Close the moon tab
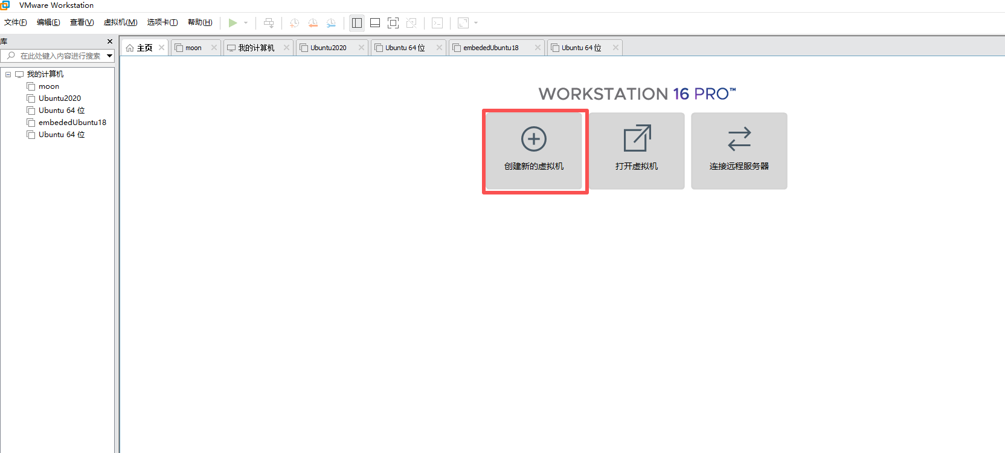Viewport: 1005px width, 453px height. click(214, 48)
